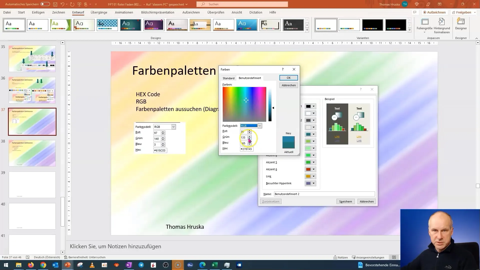
Task: Open the Animationen (Animations) tab
Action: point(124,12)
